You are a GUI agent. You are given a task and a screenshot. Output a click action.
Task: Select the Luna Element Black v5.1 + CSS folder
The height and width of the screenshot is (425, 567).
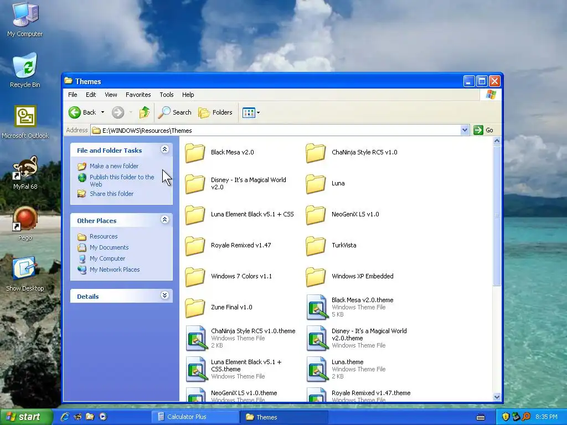[x=239, y=214]
